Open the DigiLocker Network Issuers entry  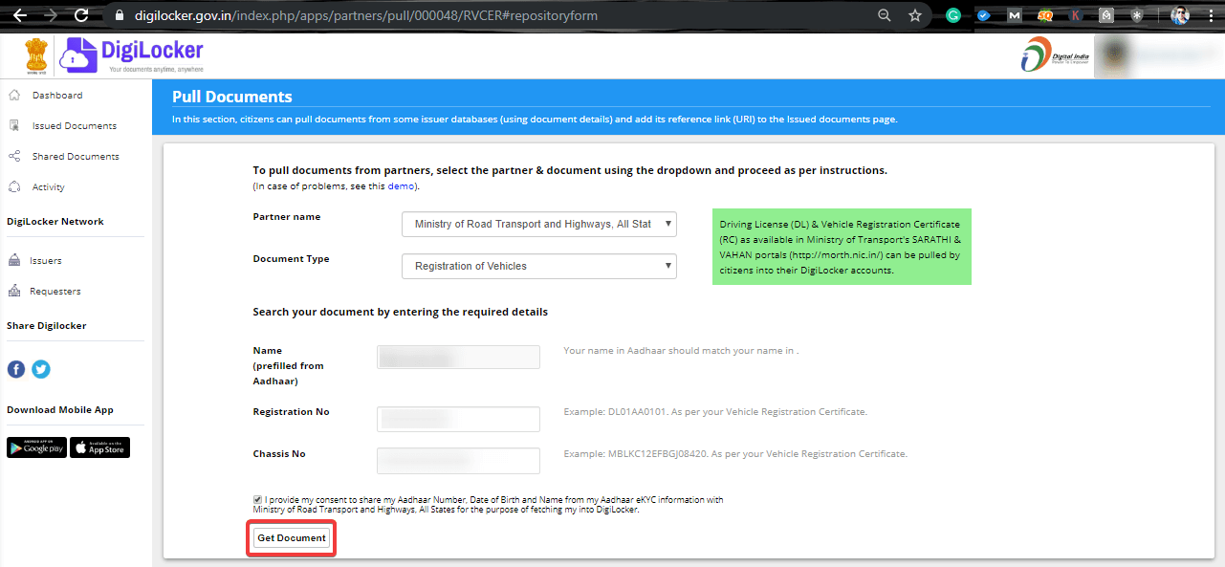point(44,260)
